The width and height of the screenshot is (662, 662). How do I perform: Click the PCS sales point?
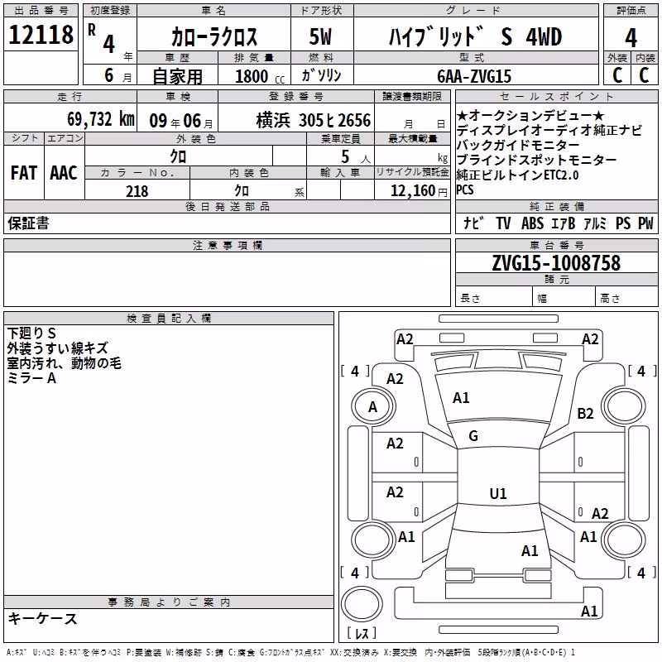click(465, 189)
